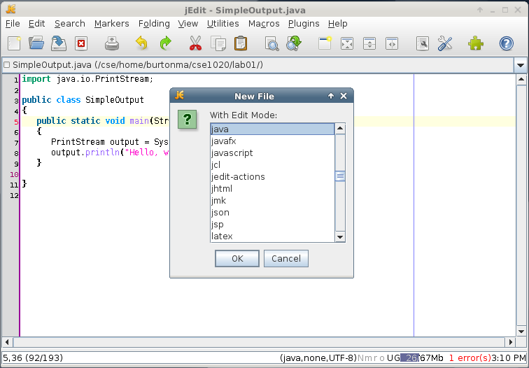Screen dimensions: 529x368
Task: Print the buffer using the printer icon
Action: [x=112, y=43]
